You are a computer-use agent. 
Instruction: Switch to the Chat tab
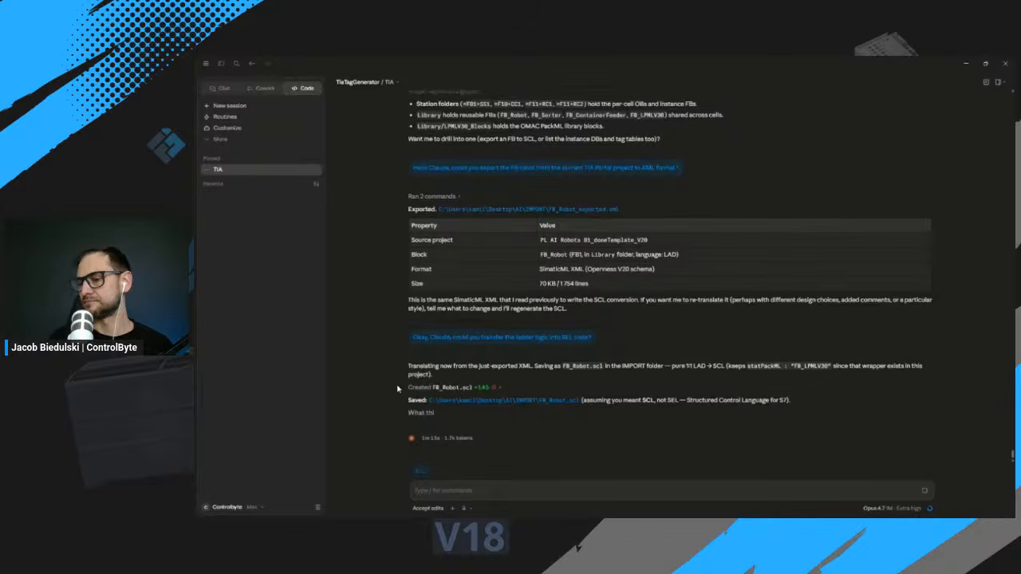coord(219,88)
